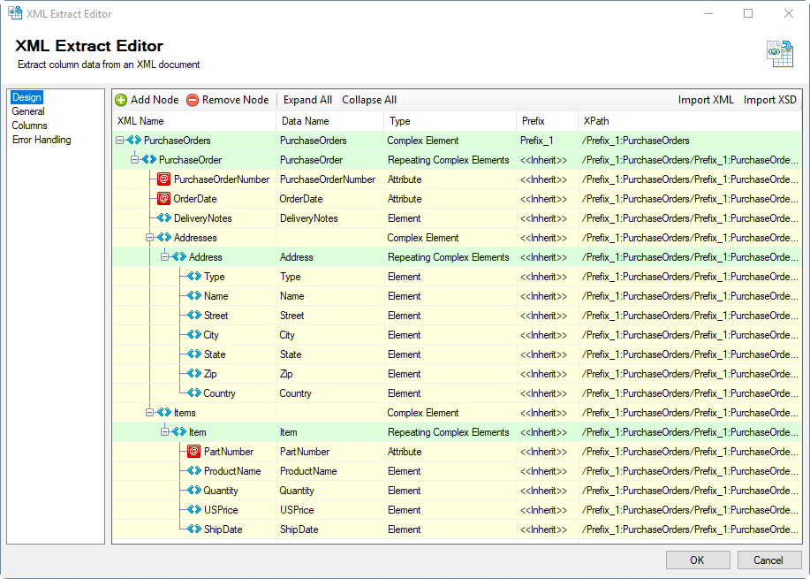Click the red Remove Node minus icon
Image resolution: width=810 pixels, height=579 pixels.
193,100
